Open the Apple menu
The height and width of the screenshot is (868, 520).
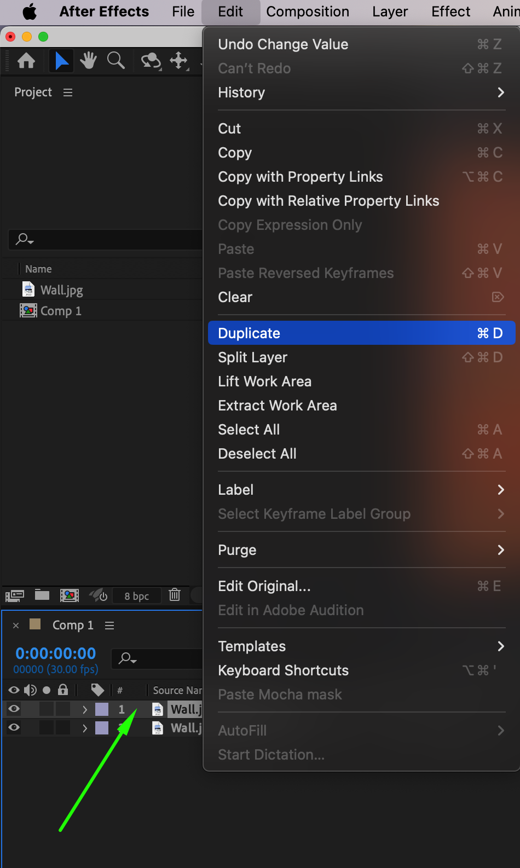[x=30, y=11]
